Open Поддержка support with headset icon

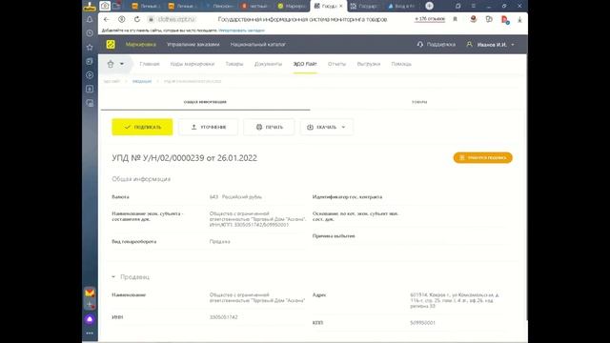coord(437,45)
